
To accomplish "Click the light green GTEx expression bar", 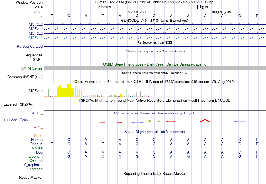I will tap(127, 92).
